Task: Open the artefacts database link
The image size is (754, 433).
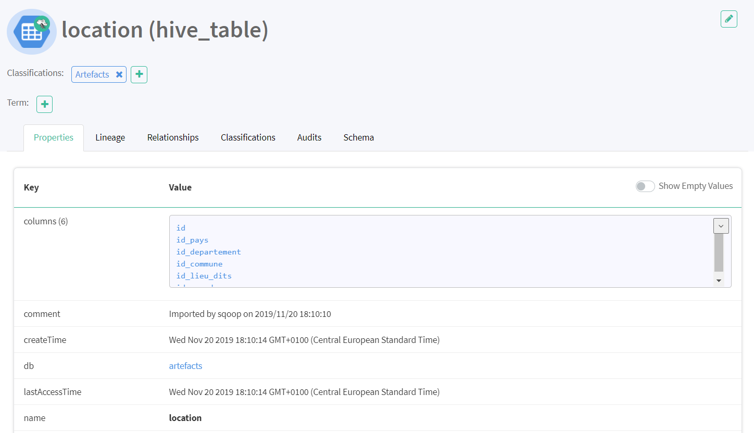Action: (185, 366)
